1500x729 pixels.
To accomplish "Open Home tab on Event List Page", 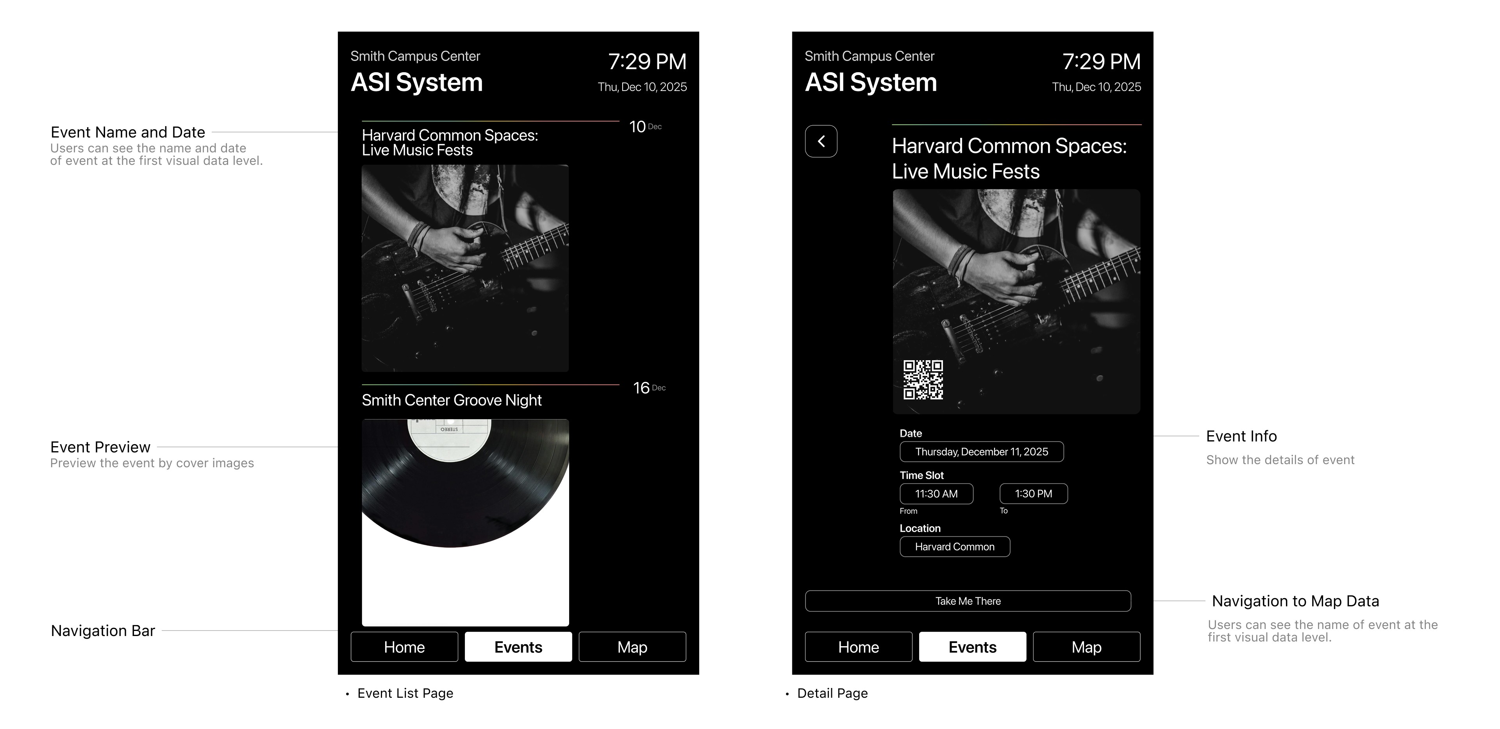I will 404,647.
